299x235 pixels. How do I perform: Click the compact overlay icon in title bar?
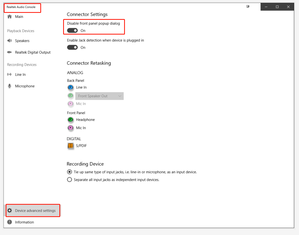point(248,6)
